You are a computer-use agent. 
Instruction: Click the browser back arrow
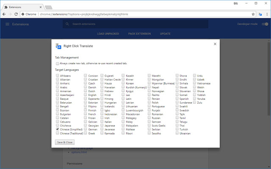(x=4, y=14)
